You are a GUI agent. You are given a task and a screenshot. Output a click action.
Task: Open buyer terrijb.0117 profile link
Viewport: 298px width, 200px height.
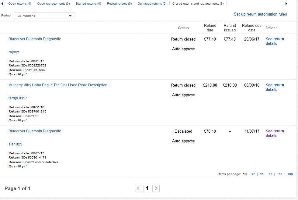18,98
